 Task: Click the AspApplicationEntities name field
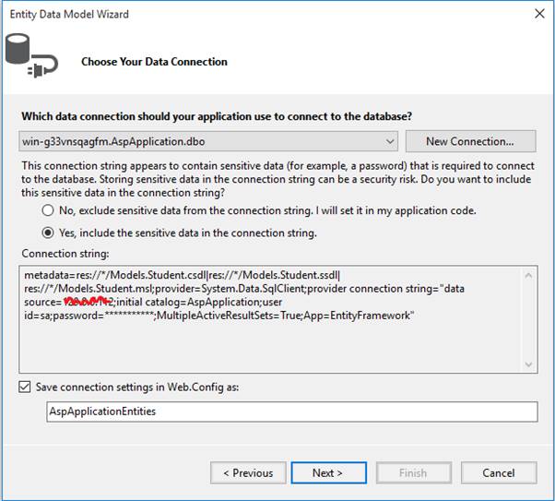click(290, 412)
